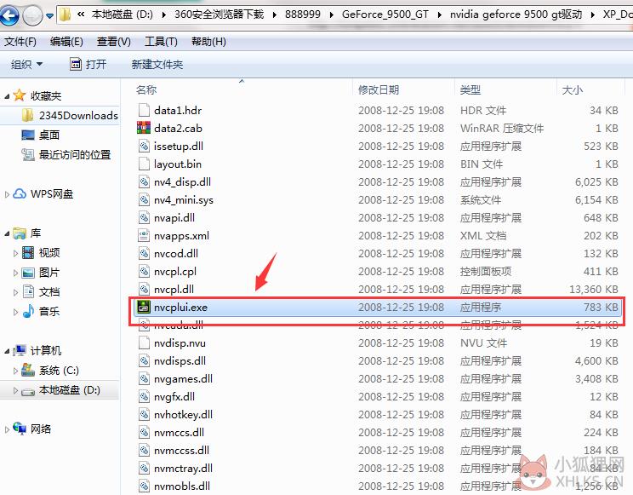Click the Desktop (桌面) icon in sidebar
This screenshot has height=495, width=633.
coord(28,135)
